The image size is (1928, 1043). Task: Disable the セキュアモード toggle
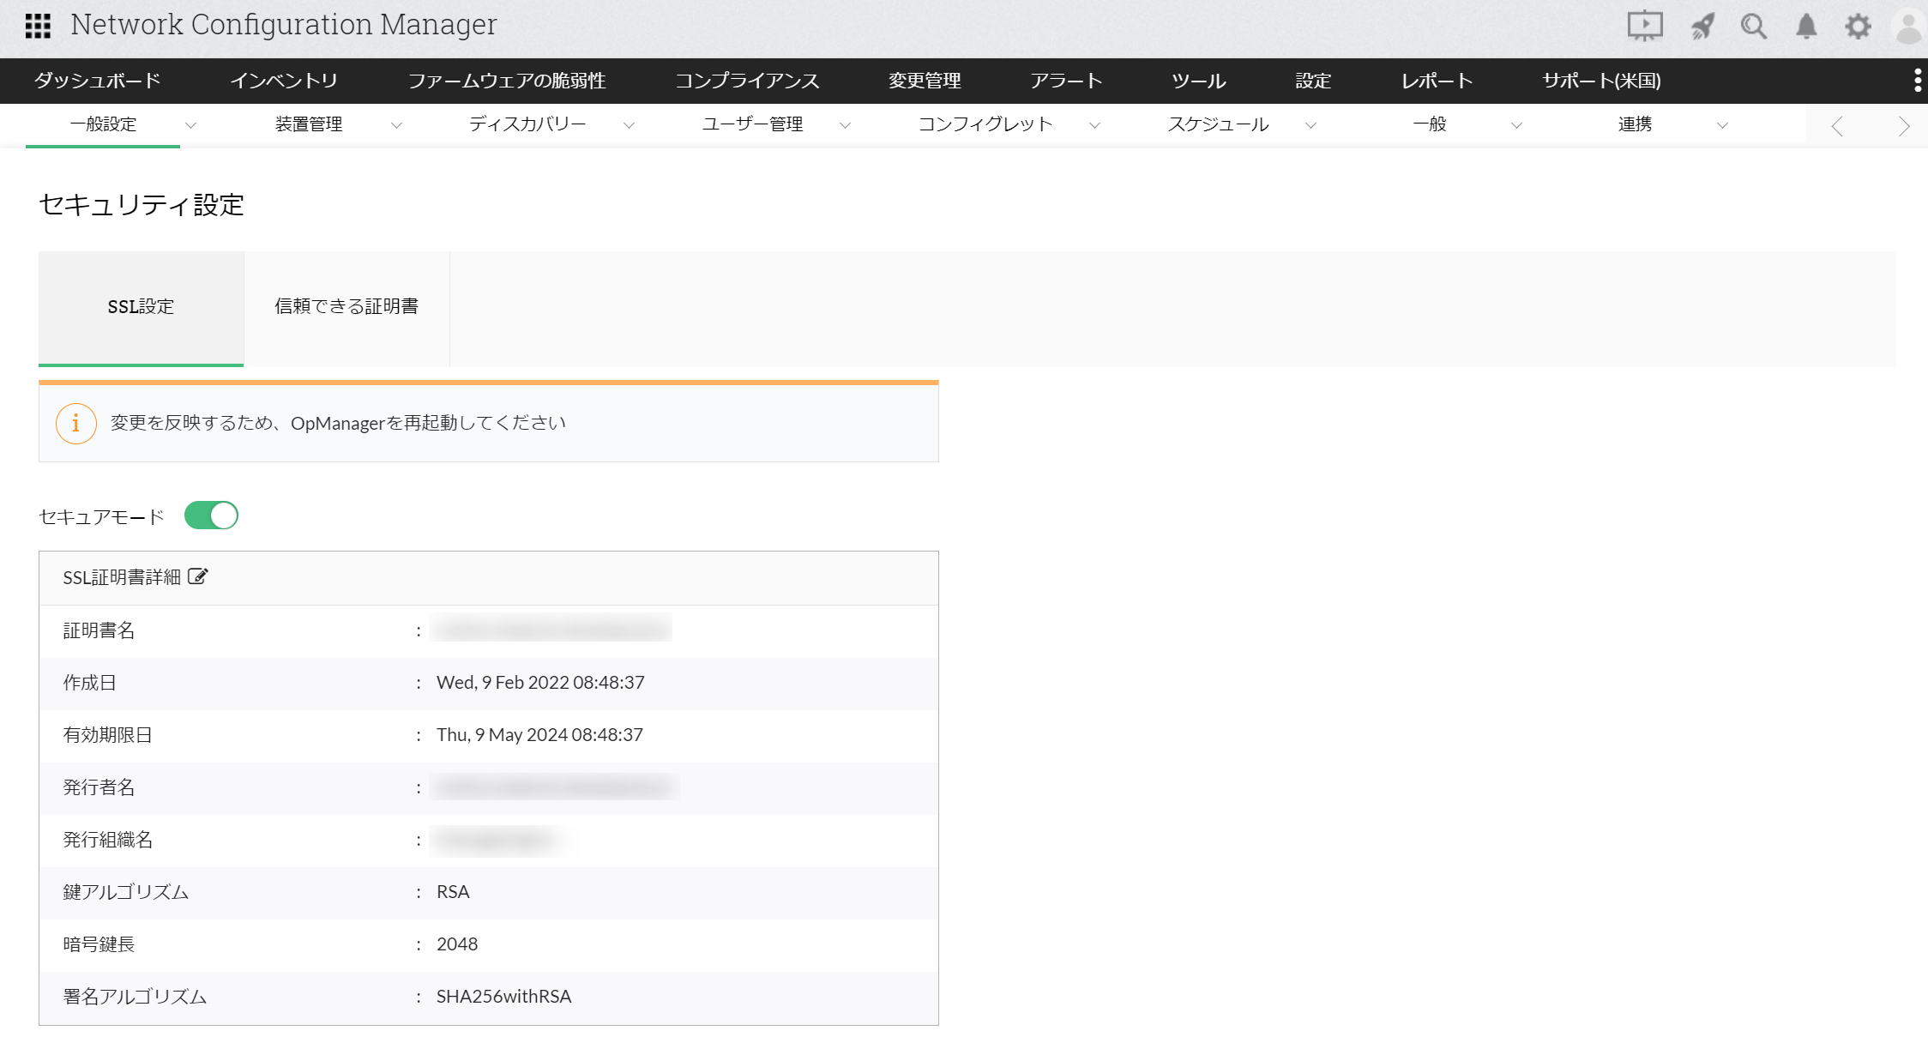coord(211,515)
